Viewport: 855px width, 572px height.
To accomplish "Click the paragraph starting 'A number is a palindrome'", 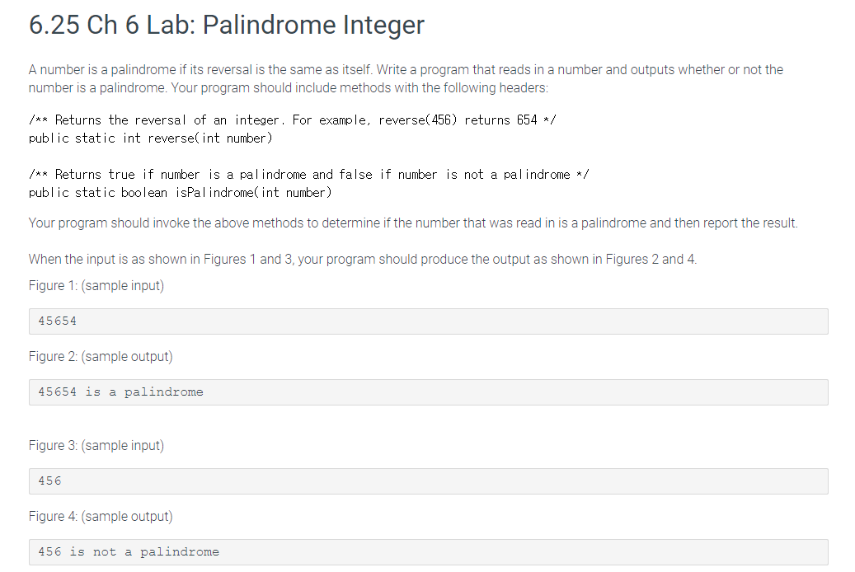I will [x=406, y=78].
